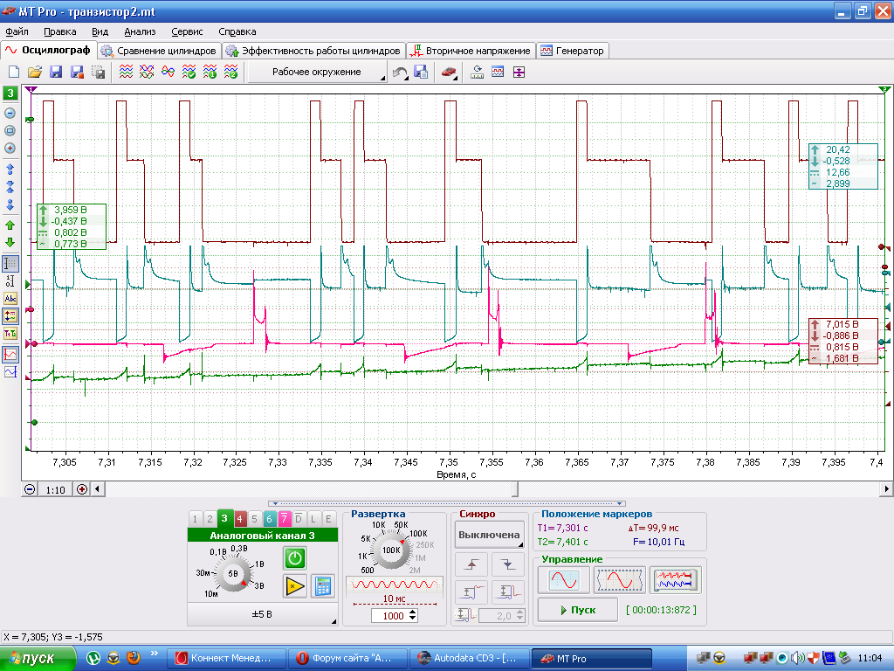Screen dimensions: 894x671
Task: Click the sweep value 1000 input field
Action: coord(390,616)
